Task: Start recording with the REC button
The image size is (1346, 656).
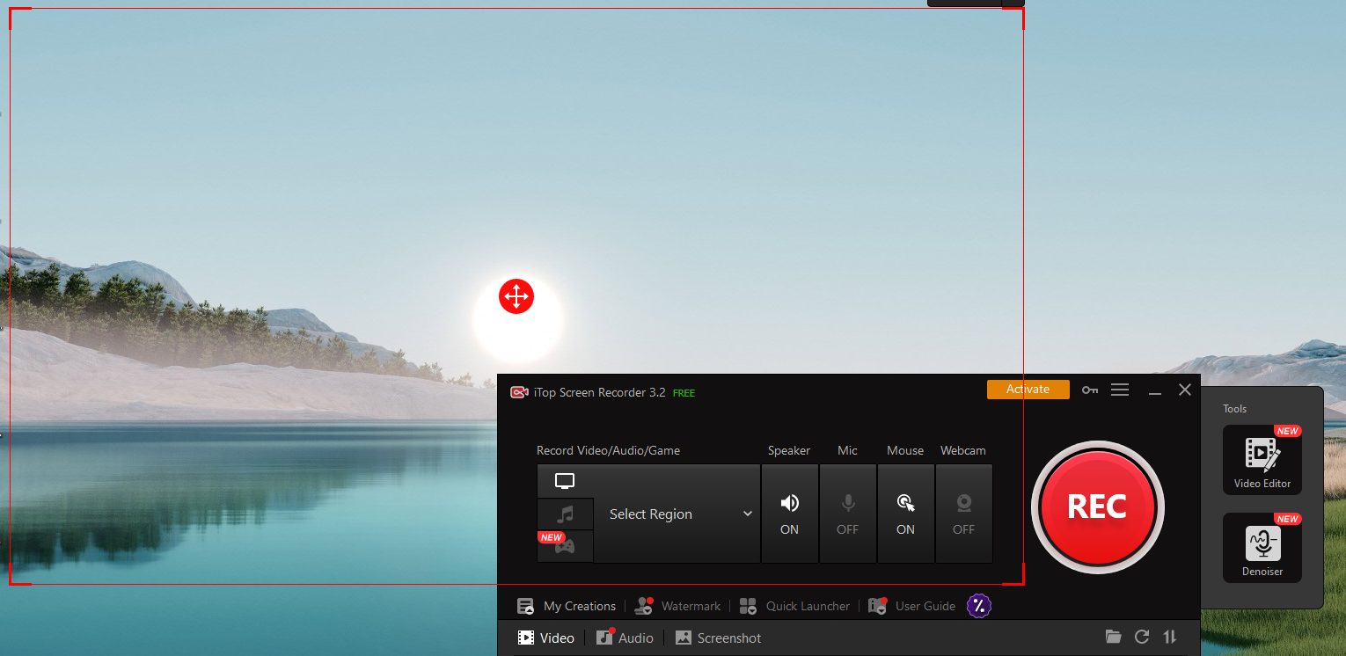Action: (1097, 507)
